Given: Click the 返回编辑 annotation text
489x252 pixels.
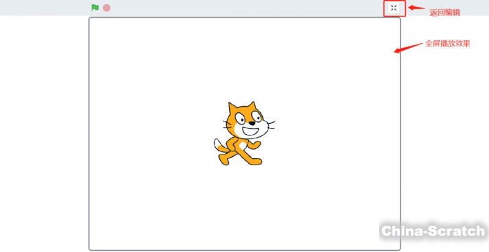Looking at the screenshot, I should 444,12.
